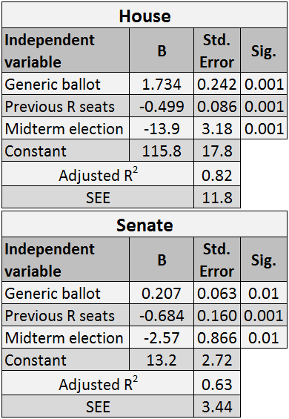
Task: Click Senate Previous R seats std error 0.160
Action: click(x=217, y=315)
